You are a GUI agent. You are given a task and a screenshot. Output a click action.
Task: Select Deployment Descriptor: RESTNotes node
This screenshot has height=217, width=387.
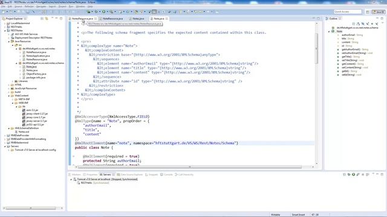(x=33, y=37)
